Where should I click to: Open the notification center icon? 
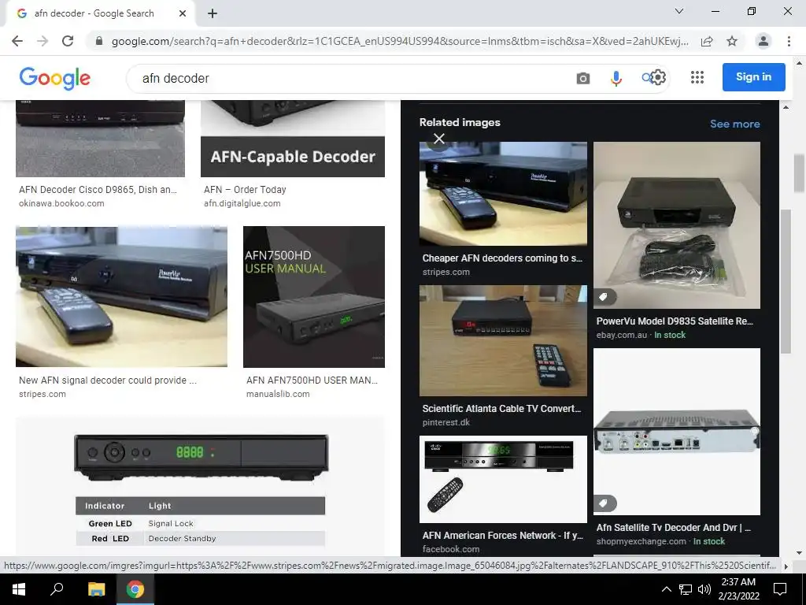click(x=780, y=589)
